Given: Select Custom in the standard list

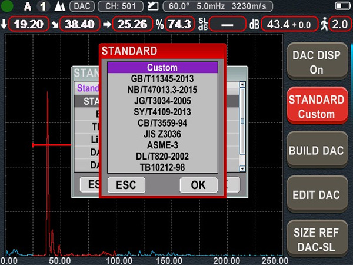Looking at the screenshot, I should [x=162, y=67].
